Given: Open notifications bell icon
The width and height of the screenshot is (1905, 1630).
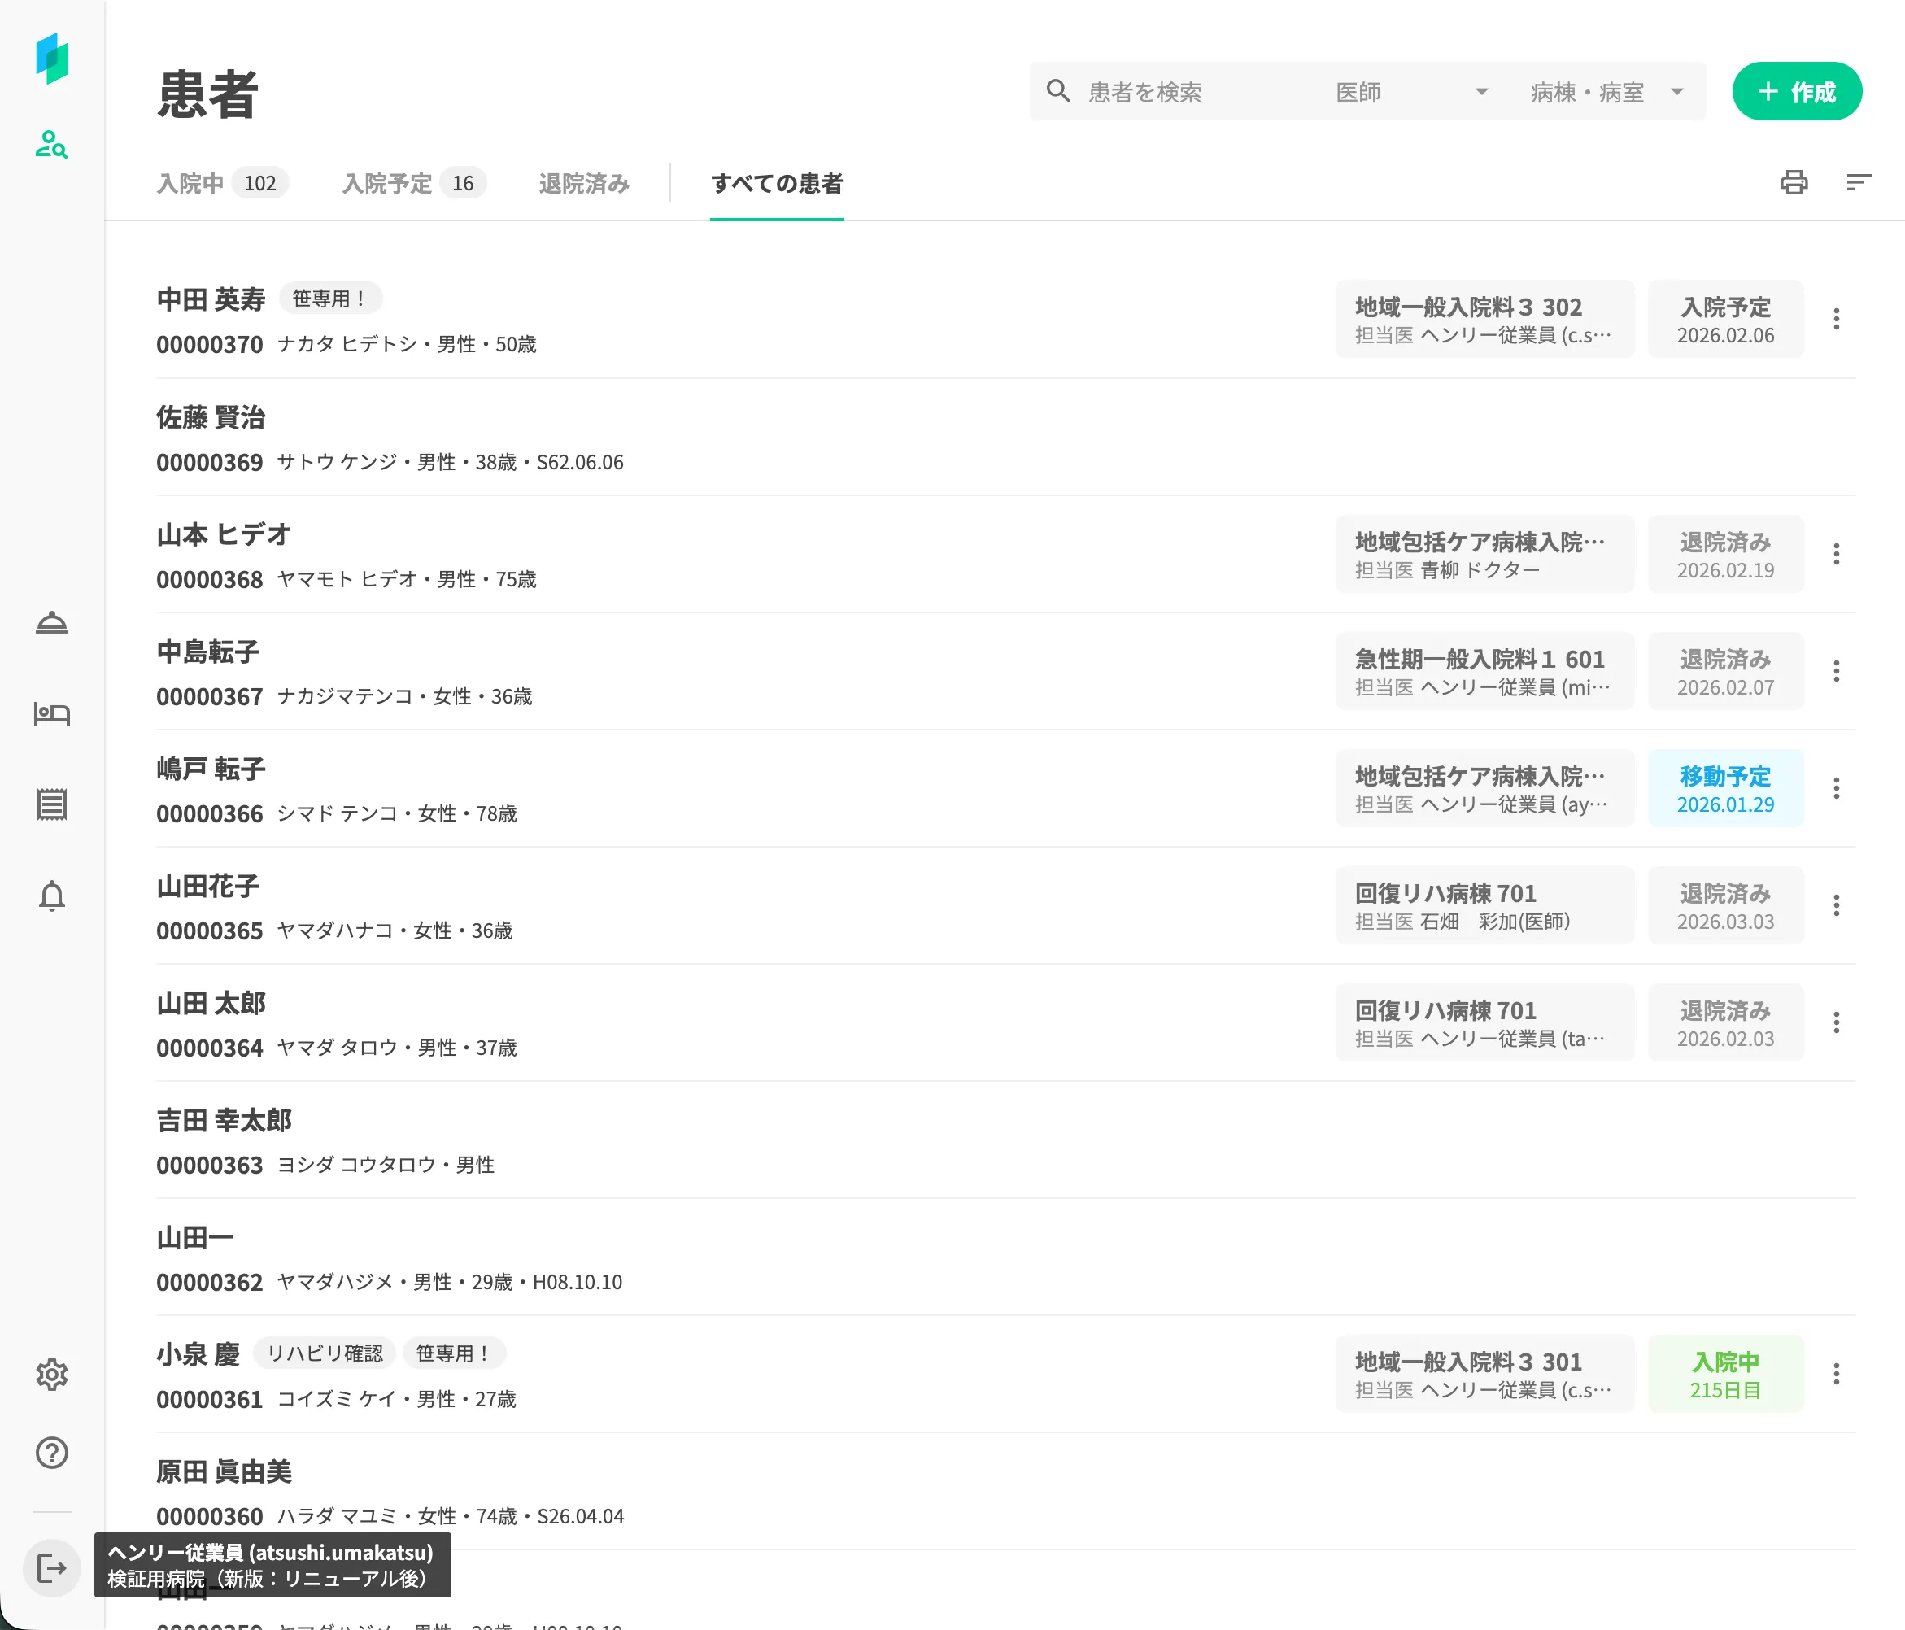Looking at the screenshot, I should pyautogui.click(x=51, y=896).
